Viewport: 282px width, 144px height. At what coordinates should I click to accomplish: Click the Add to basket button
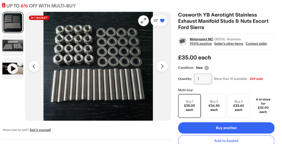pyautogui.click(x=226, y=140)
